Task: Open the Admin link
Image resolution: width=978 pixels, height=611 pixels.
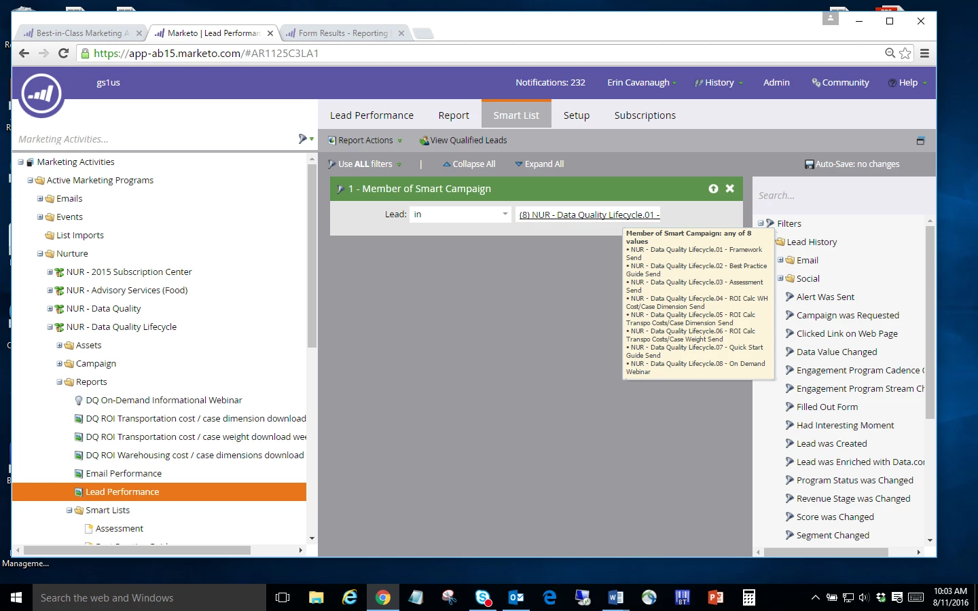Action: tap(776, 83)
